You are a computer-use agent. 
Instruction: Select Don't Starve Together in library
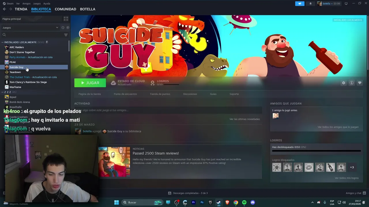[22, 52]
